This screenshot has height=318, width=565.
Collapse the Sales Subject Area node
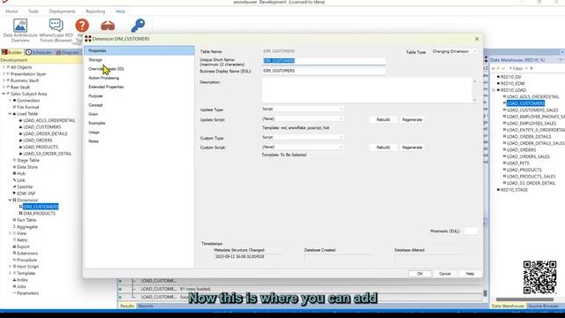4,94
